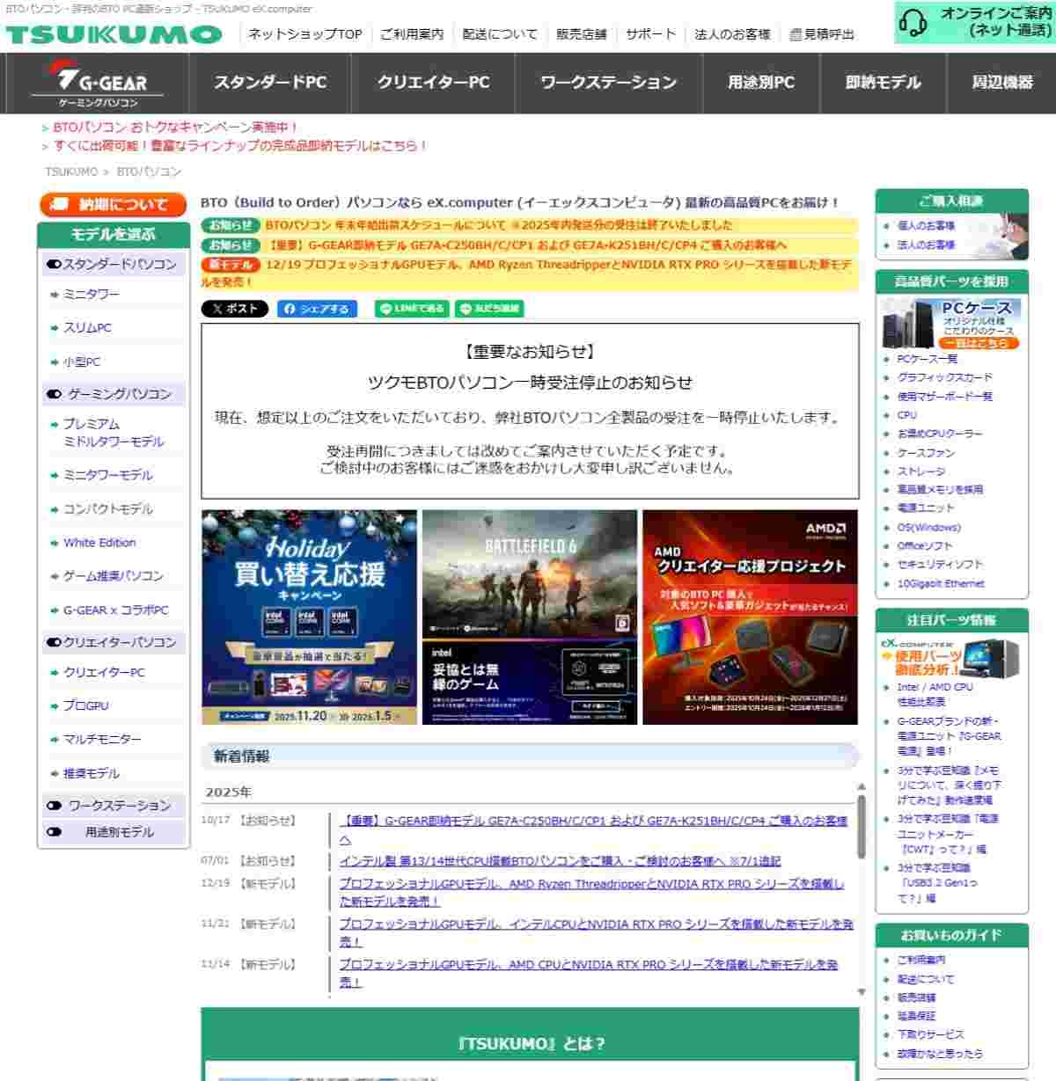
Task: Click the 納期について orange button
Action: [113, 205]
